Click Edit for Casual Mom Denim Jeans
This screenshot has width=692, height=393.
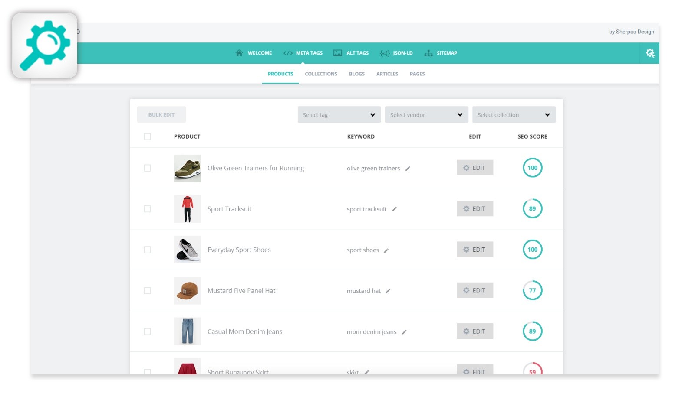[475, 331]
